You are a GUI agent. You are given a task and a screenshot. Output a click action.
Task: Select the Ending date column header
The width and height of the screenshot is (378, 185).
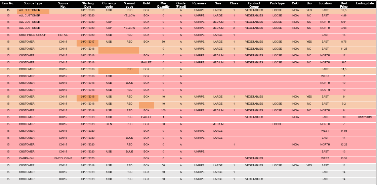(x=365, y=3)
